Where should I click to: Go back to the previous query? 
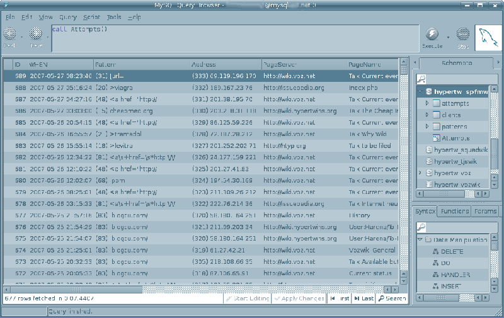pyautogui.click(x=9, y=35)
